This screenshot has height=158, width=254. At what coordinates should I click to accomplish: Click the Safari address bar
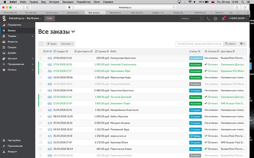(125, 8)
